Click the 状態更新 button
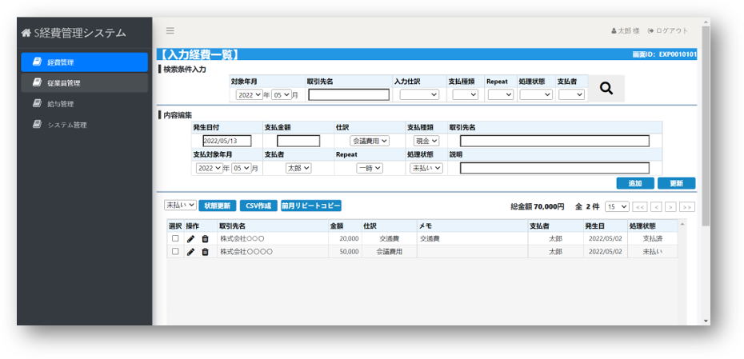Screen dimensions: 744x359 [218, 205]
